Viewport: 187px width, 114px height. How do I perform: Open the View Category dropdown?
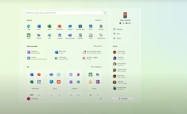tap(96, 67)
